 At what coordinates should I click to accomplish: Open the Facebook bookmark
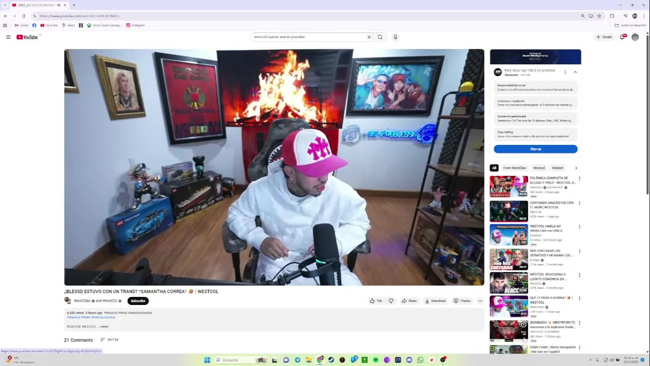click(x=34, y=25)
